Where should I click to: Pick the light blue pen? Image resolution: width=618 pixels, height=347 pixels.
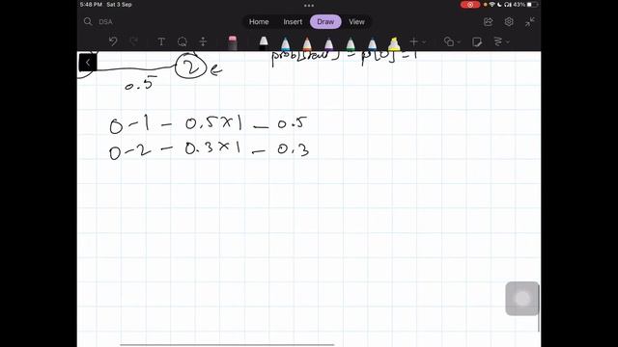click(285, 43)
